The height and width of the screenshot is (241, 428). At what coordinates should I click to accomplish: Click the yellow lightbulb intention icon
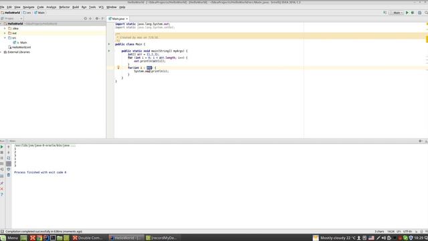pyautogui.click(x=118, y=67)
